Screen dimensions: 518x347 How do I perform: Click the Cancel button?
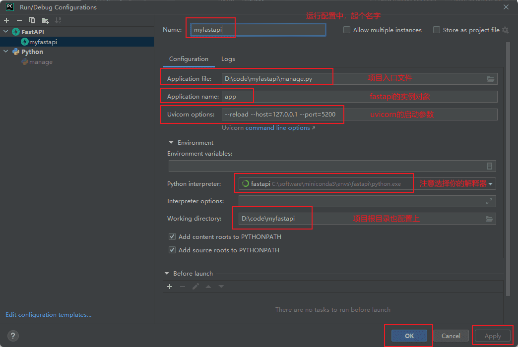pos(451,336)
